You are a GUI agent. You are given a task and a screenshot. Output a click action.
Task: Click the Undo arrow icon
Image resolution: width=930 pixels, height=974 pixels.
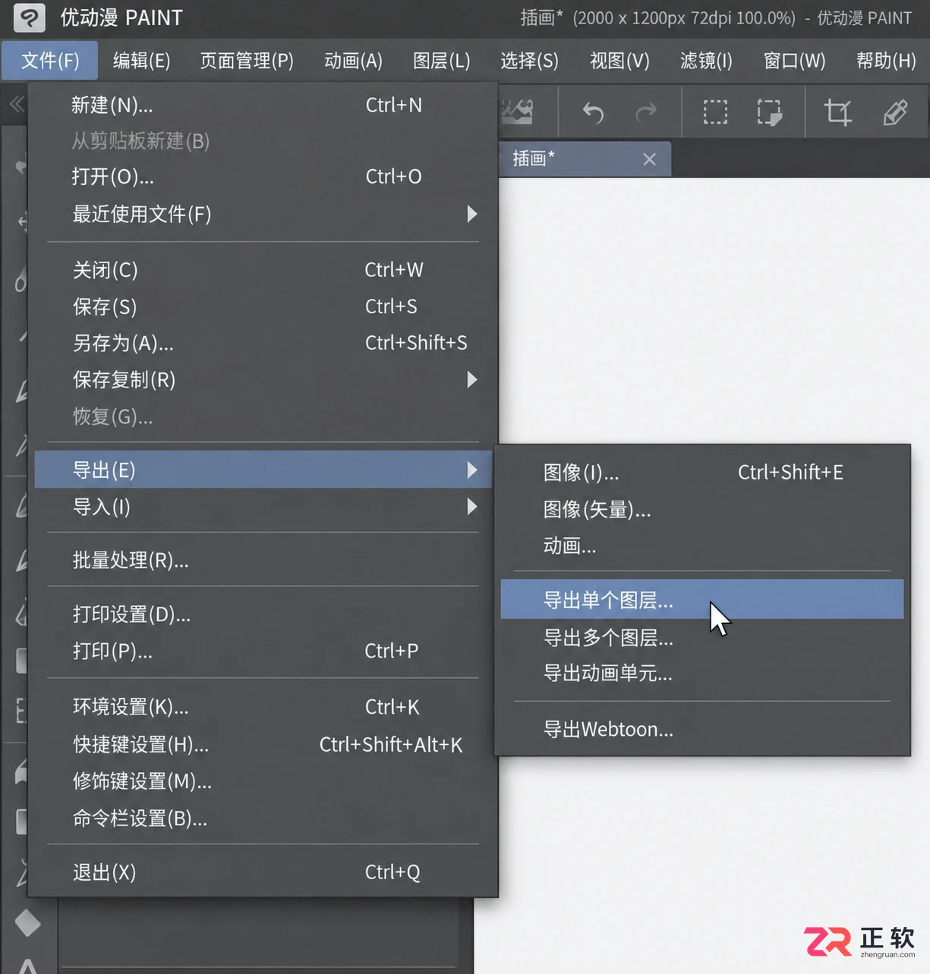(x=593, y=113)
